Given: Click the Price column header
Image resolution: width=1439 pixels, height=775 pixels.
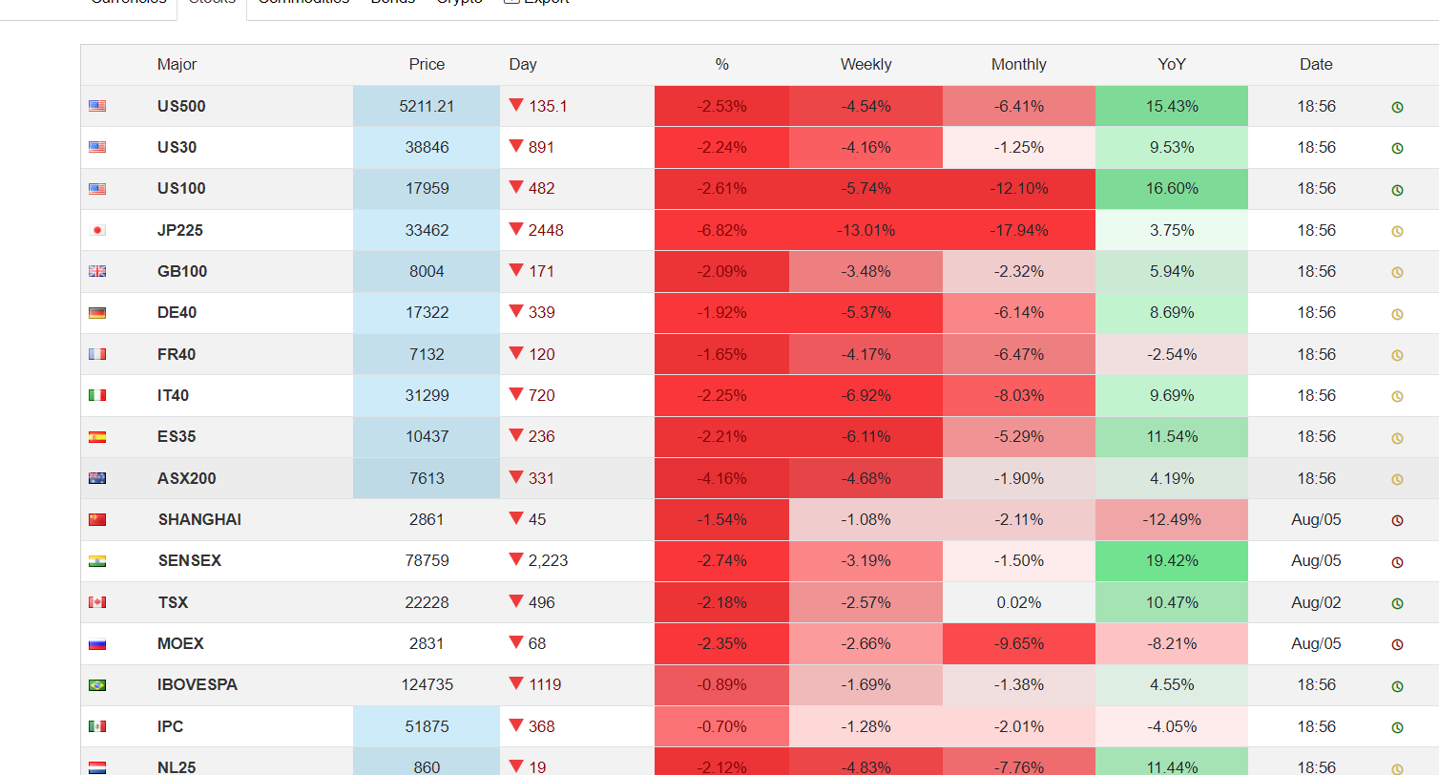Looking at the screenshot, I should click(x=427, y=65).
